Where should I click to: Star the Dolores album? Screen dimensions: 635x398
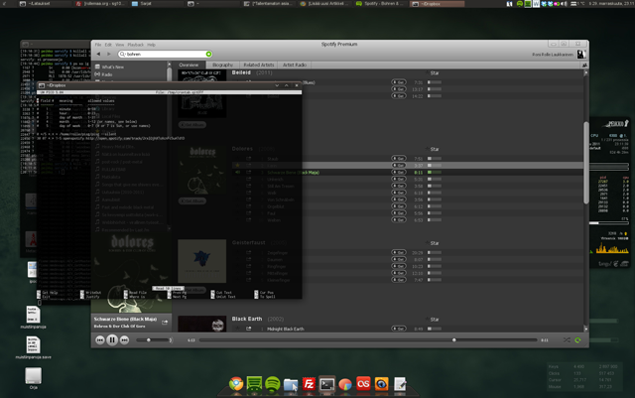433,149
